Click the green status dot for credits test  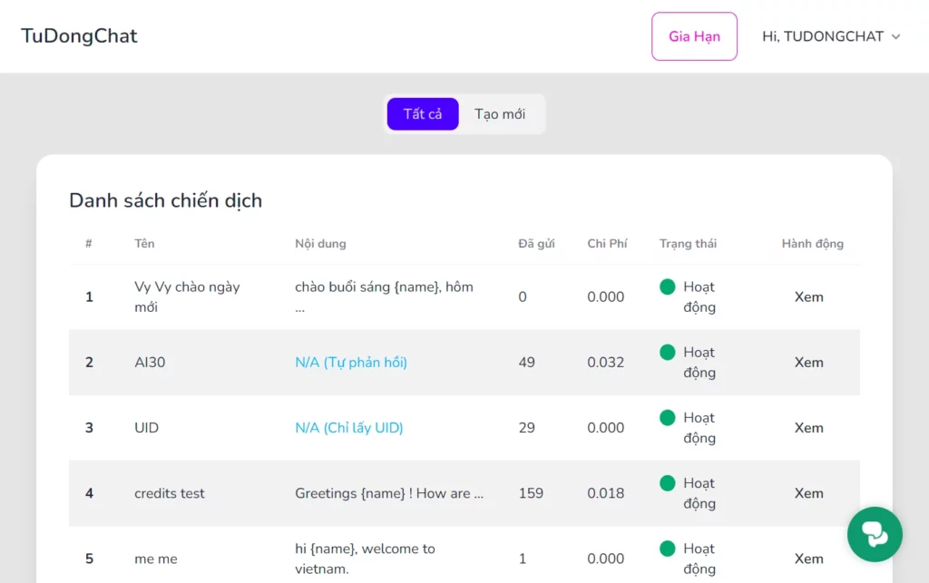pyautogui.click(x=667, y=483)
